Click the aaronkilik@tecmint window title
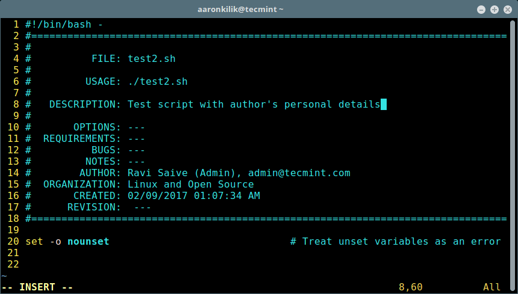 (x=241, y=9)
